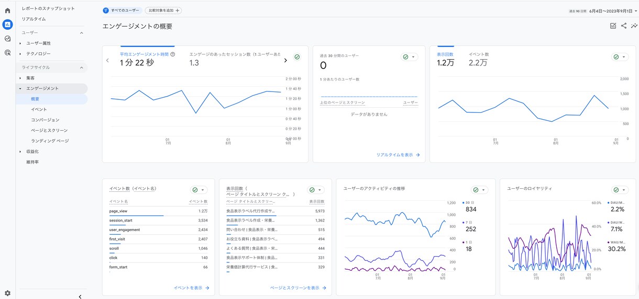This screenshot has height=299, width=639.
Task: Click the user_engagement event row
Action: pos(158,230)
